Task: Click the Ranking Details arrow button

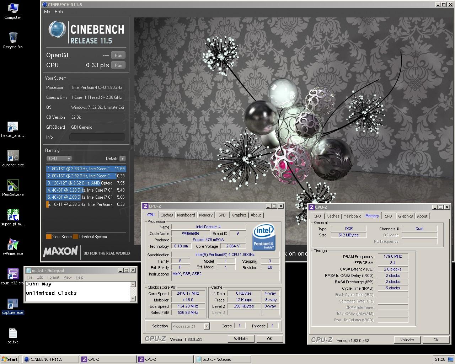Action: point(122,159)
